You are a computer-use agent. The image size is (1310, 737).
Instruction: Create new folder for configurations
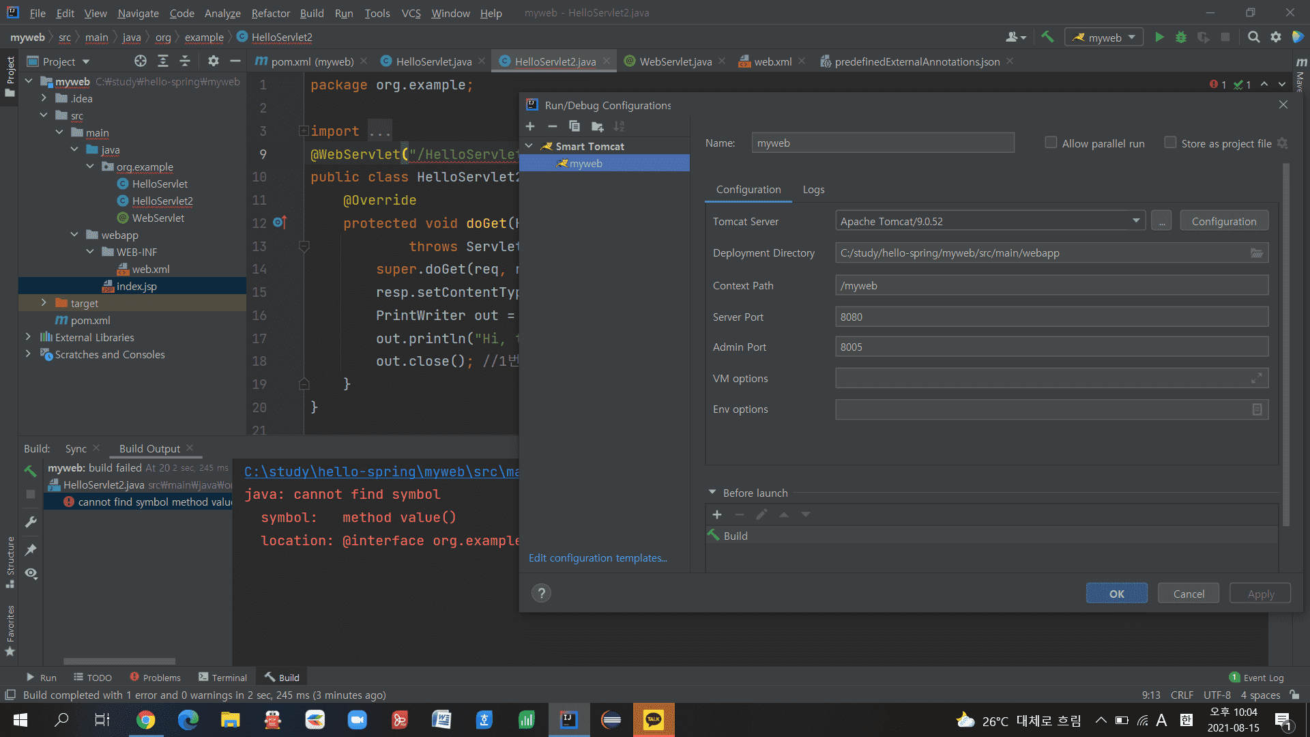597,126
